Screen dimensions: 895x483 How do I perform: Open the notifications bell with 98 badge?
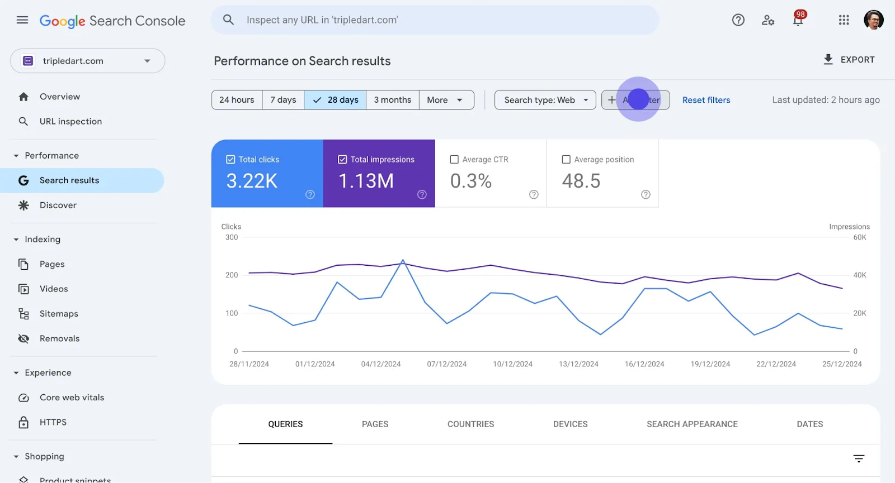(798, 19)
